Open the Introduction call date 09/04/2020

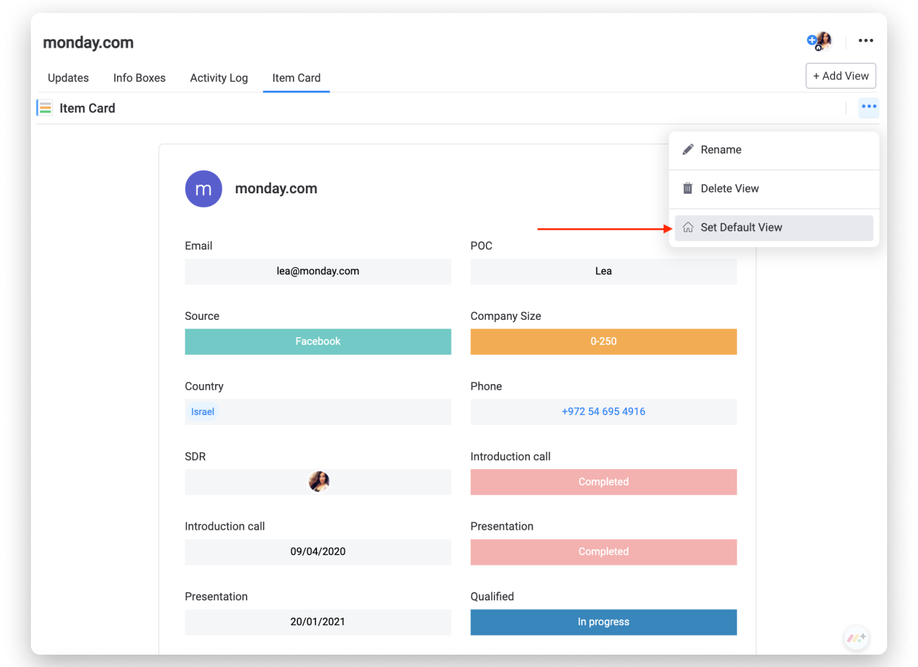pos(318,552)
